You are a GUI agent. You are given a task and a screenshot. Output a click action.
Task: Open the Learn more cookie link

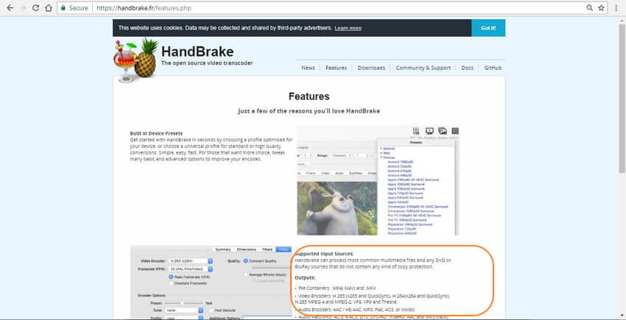tap(348, 29)
